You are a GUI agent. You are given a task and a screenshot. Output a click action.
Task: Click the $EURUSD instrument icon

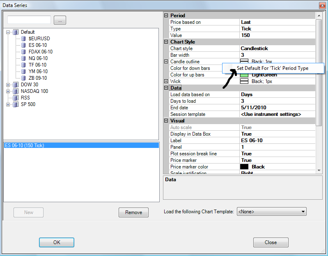pos(24,39)
